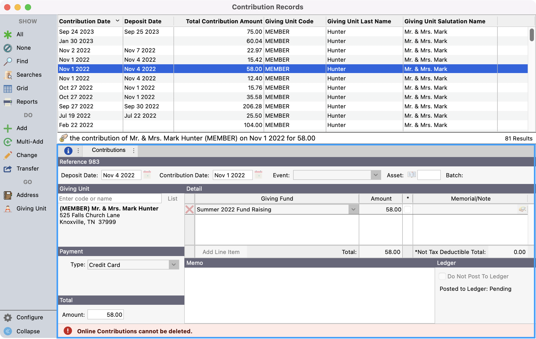
Task: Delete line item with red X
Action: (x=189, y=209)
